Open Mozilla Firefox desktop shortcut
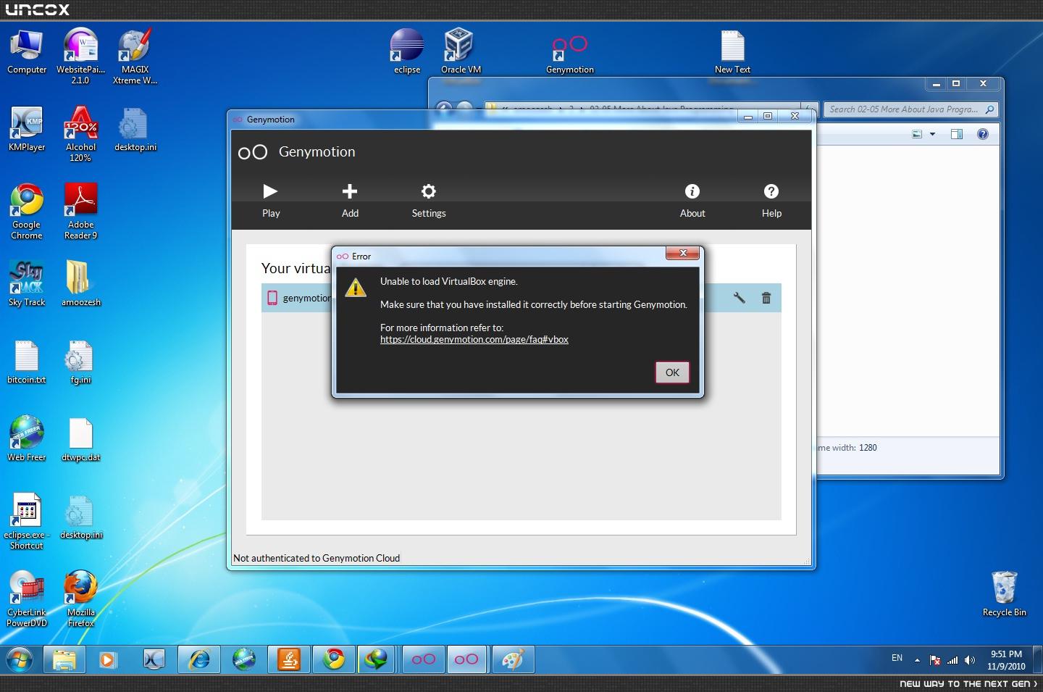The height and width of the screenshot is (692, 1043). [x=80, y=599]
